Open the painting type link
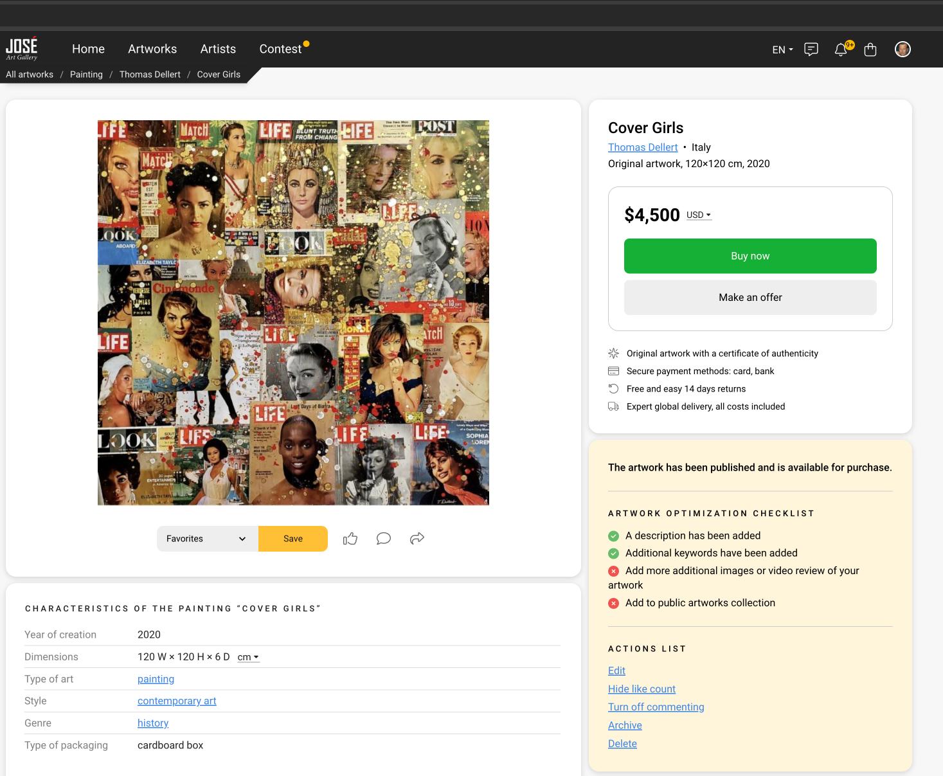943x776 pixels. pyautogui.click(x=156, y=679)
